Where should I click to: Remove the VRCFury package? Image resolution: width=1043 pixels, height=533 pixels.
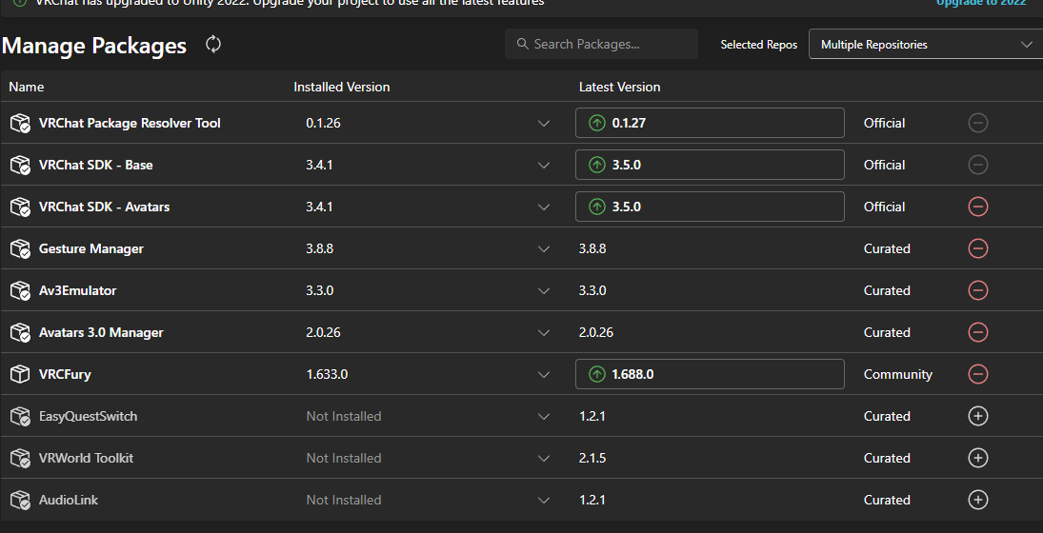977,374
